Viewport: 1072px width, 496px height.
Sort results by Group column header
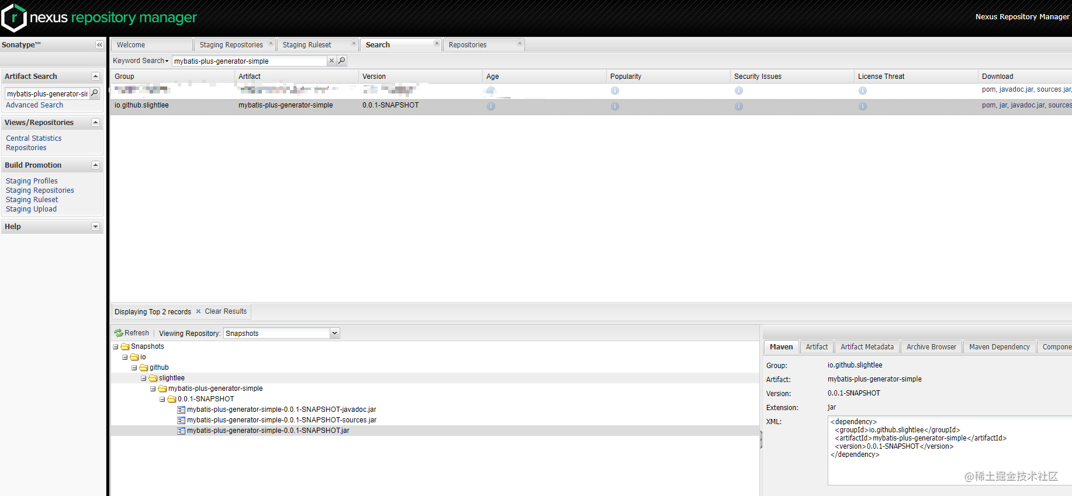click(172, 77)
